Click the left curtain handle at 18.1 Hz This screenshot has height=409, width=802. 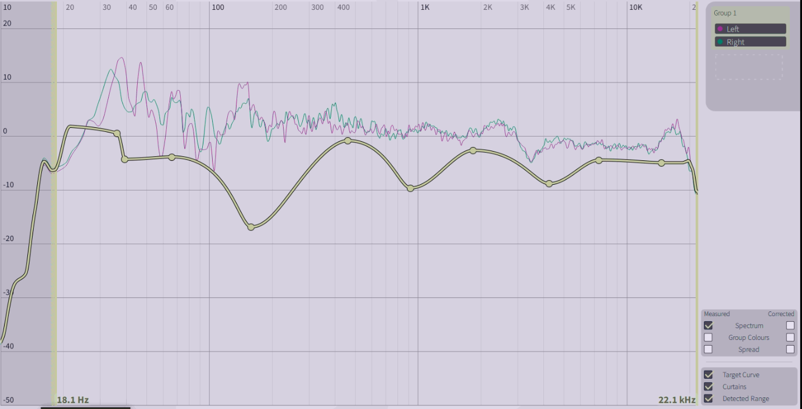54,203
